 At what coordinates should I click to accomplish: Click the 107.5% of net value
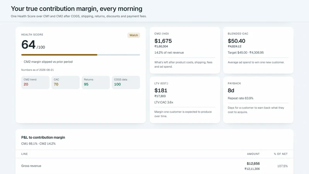pyautogui.click(x=282, y=166)
